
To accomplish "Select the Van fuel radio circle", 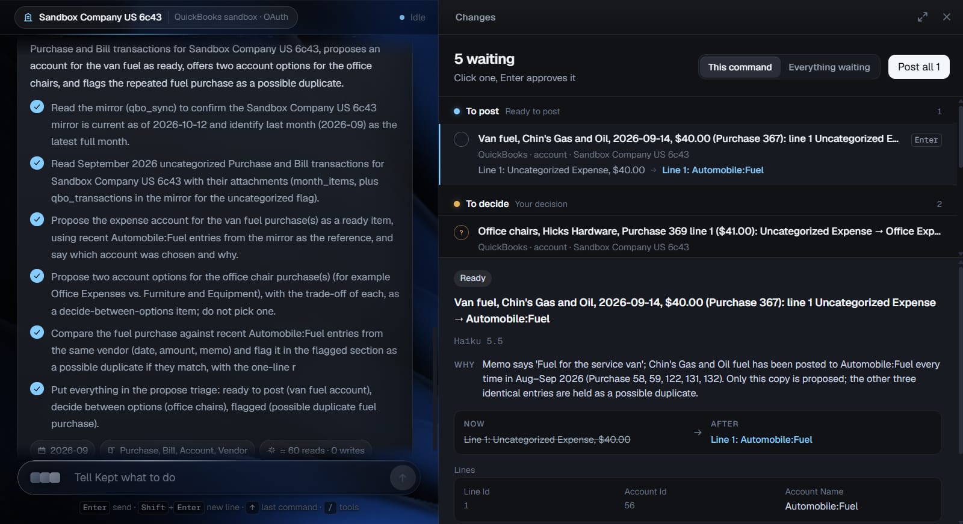I will coord(461,140).
